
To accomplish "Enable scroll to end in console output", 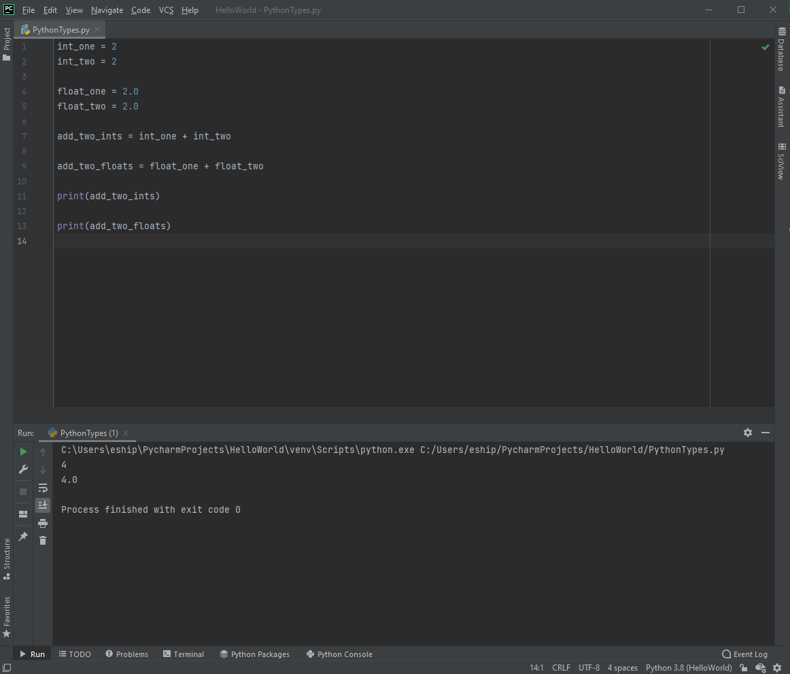I will 42,505.
